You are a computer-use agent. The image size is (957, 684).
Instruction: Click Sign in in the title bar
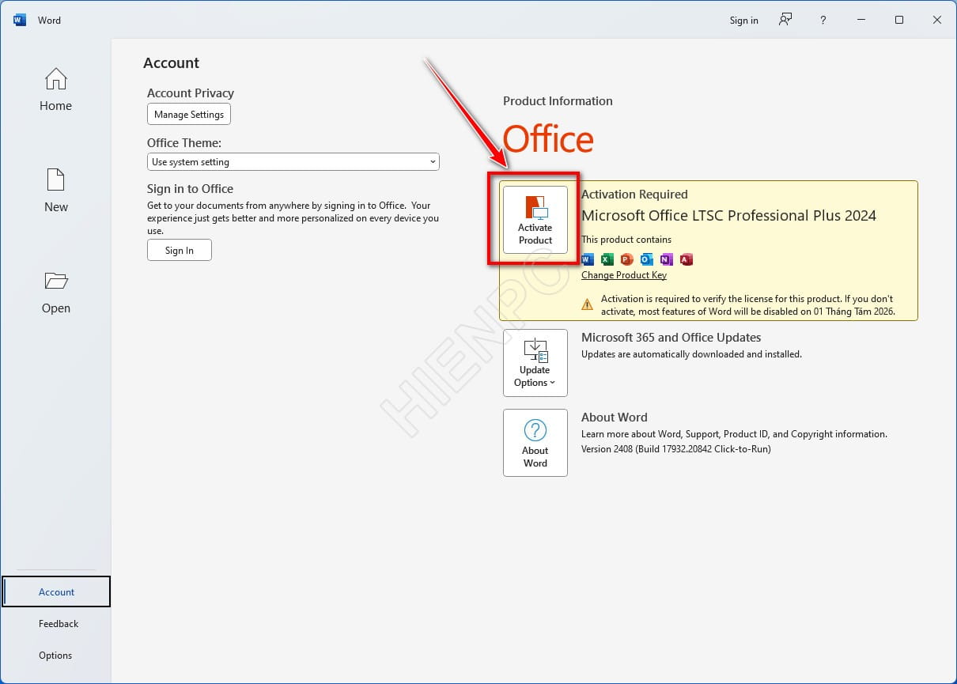click(743, 21)
